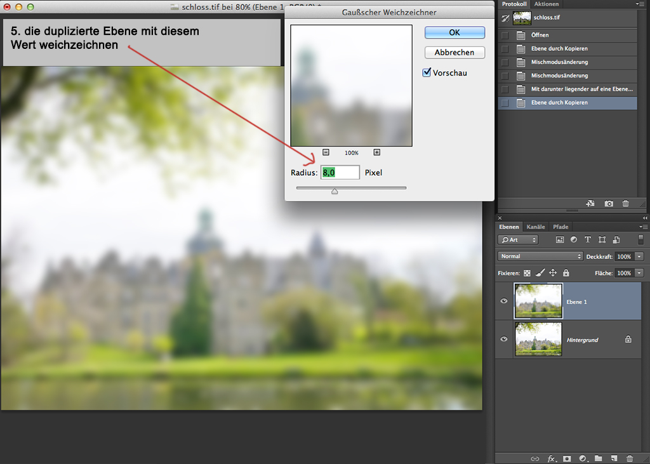Open the Normal blend mode dropdown

[x=540, y=256]
